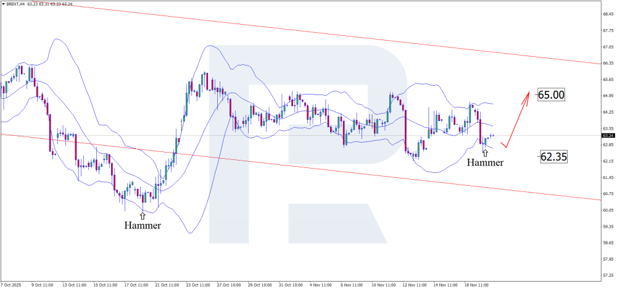This screenshot has width=617, height=289.
Task: Click the 60.05 price scale label
Action: click(x=607, y=210)
